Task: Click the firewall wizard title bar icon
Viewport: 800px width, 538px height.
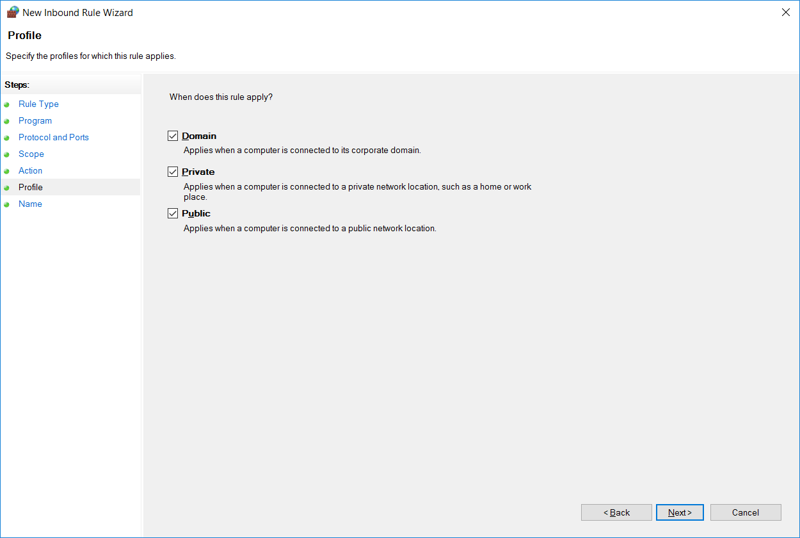Action: [13, 12]
